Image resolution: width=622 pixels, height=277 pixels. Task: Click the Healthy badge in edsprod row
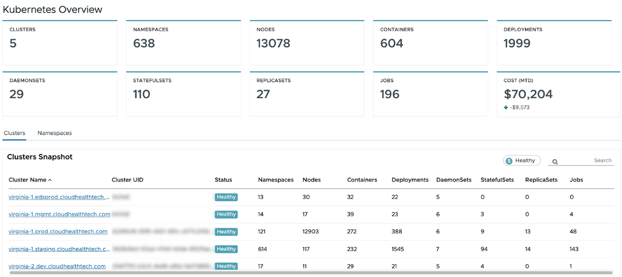[226, 197]
